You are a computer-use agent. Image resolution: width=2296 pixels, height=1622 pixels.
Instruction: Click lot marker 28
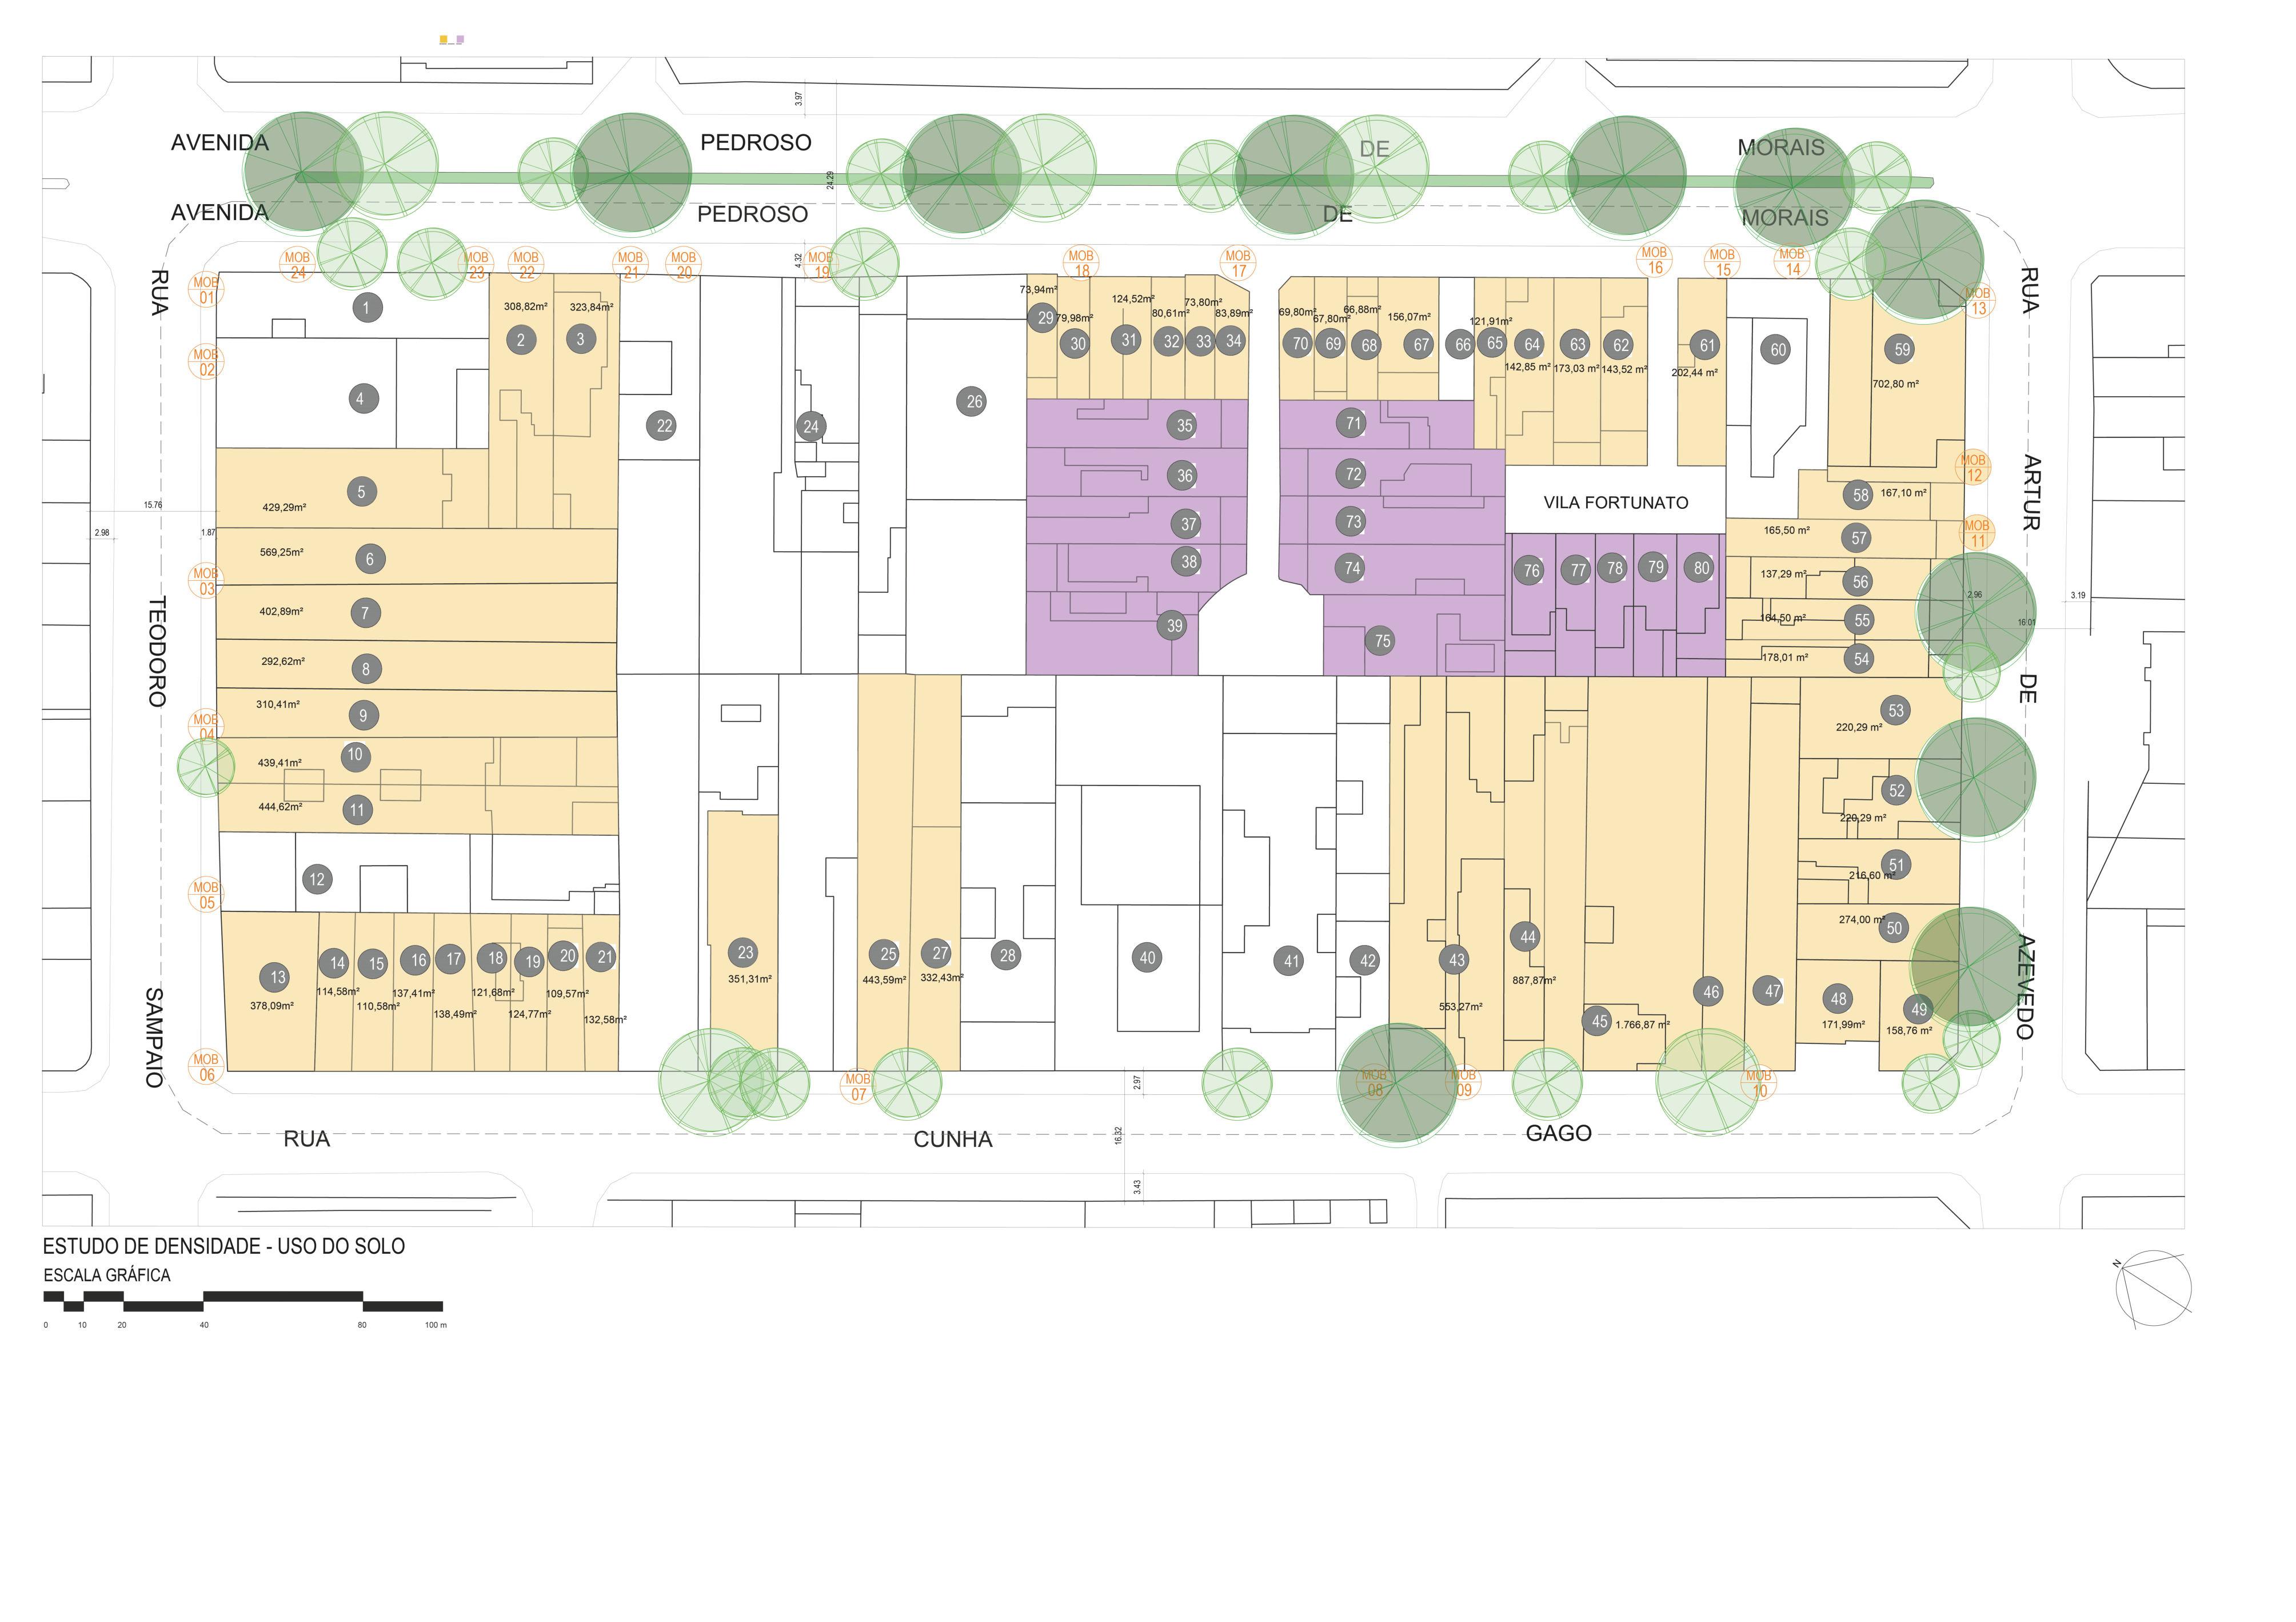1007,955
